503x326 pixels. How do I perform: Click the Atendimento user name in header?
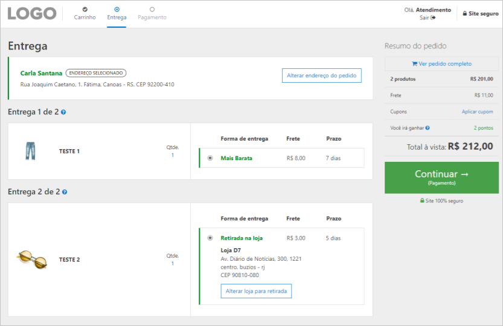tap(434, 10)
